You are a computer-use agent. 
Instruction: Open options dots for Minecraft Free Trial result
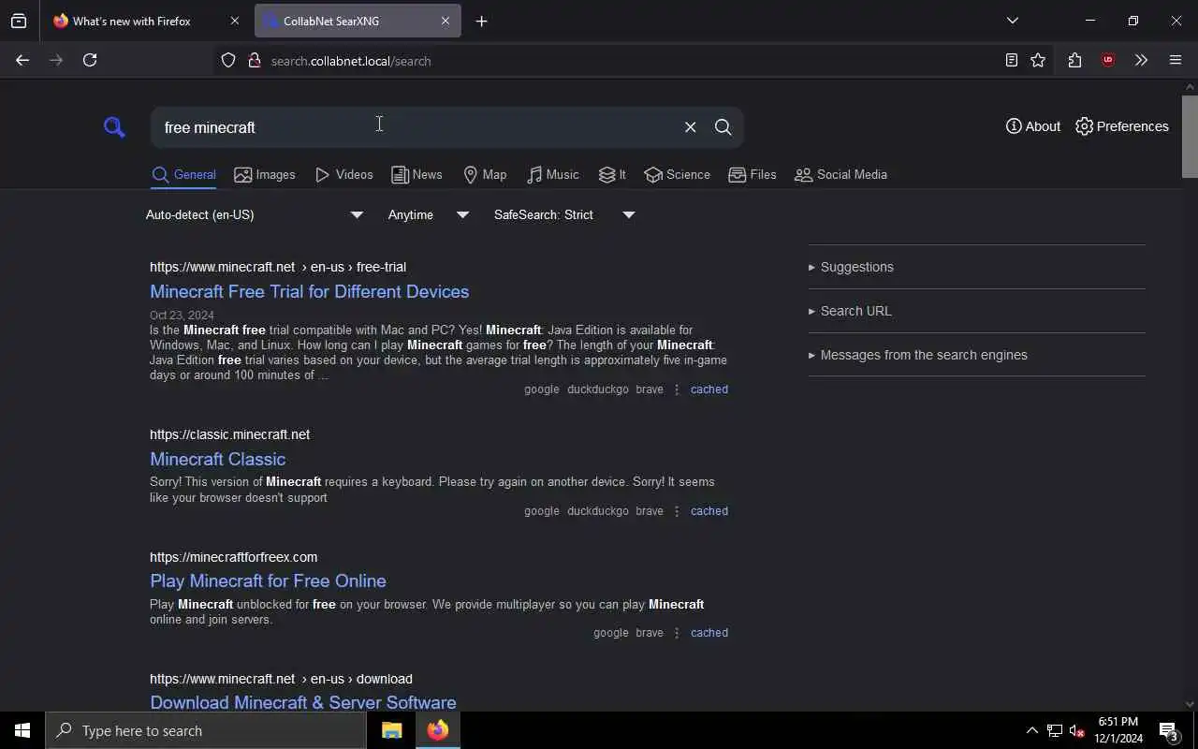[x=677, y=389]
